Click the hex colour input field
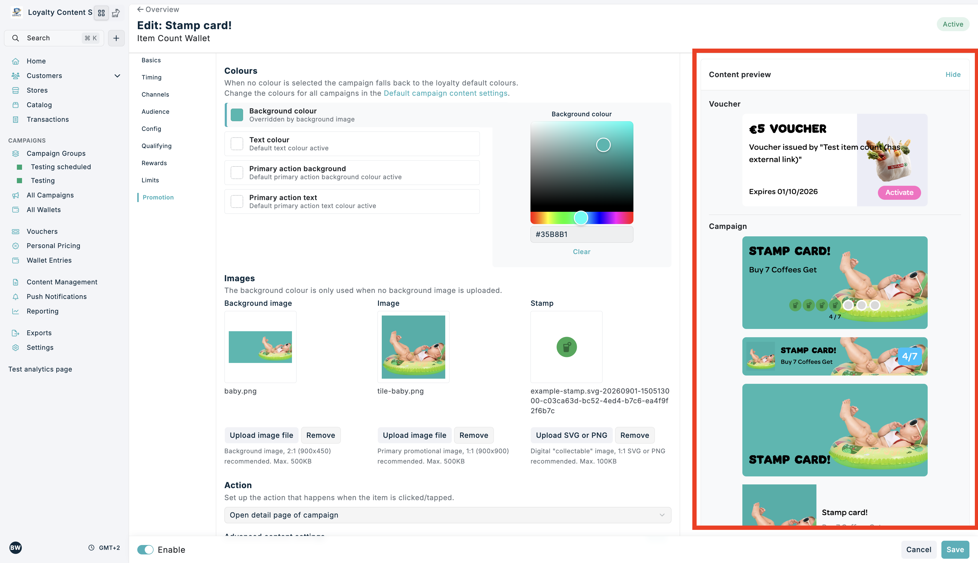The image size is (978, 563). tap(581, 234)
